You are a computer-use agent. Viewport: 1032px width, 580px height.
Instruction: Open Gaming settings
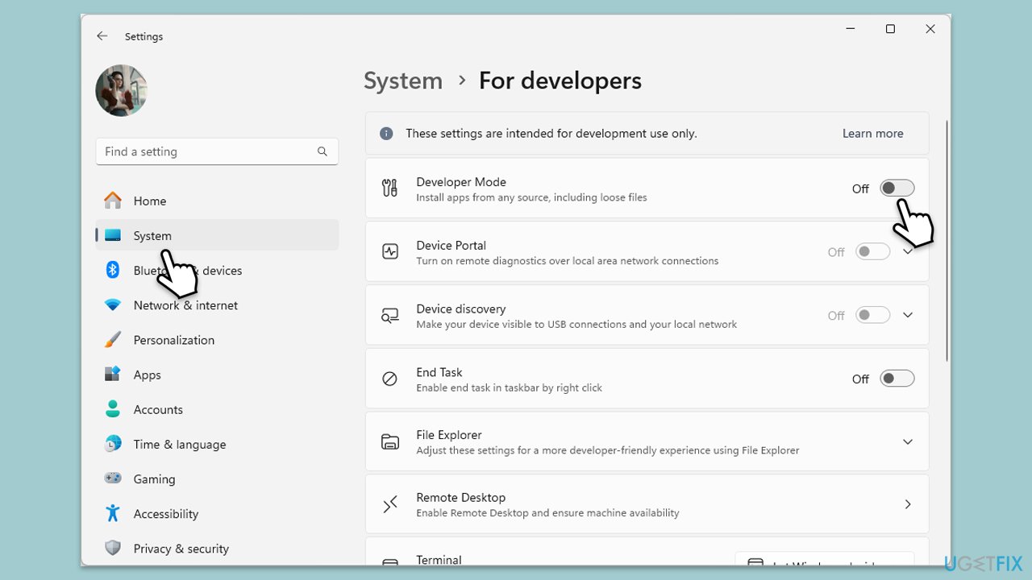click(217, 478)
